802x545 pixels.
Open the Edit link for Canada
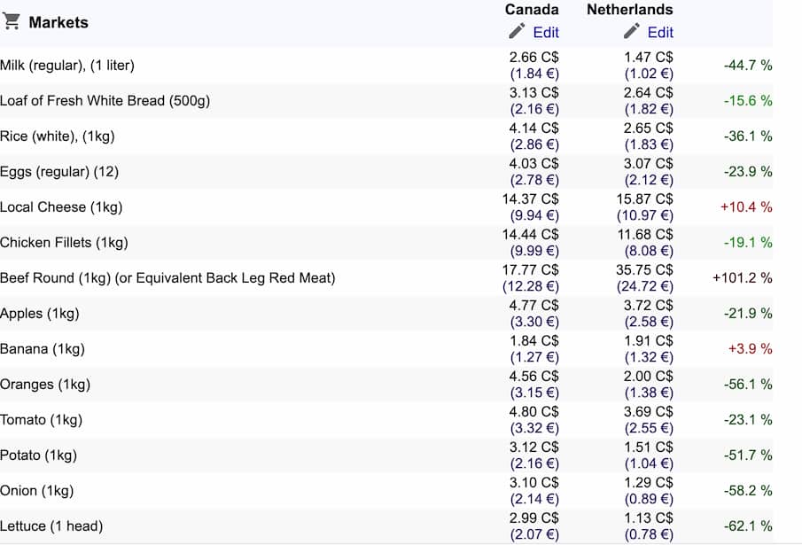(x=545, y=32)
